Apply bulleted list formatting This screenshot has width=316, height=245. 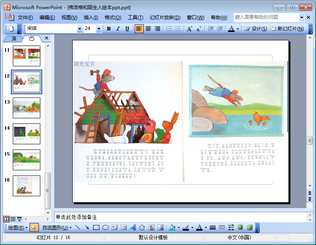(x=178, y=29)
